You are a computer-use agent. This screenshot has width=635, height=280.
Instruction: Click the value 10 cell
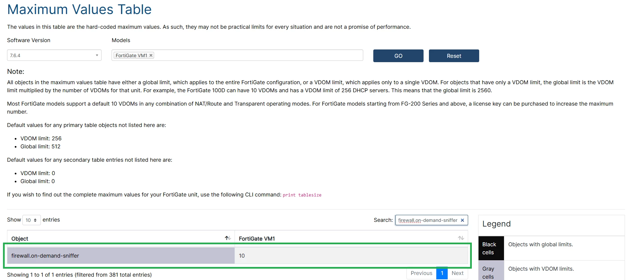pyautogui.click(x=351, y=256)
